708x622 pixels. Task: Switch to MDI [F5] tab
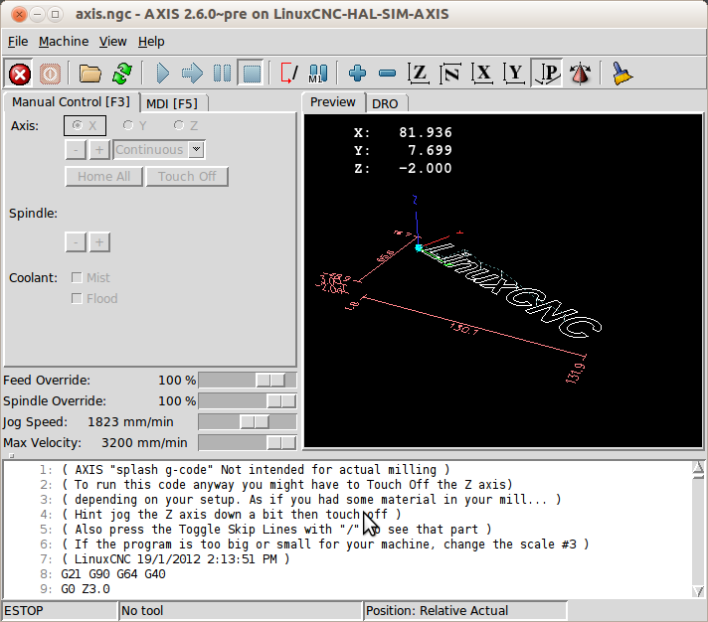[x=172, y=103]
